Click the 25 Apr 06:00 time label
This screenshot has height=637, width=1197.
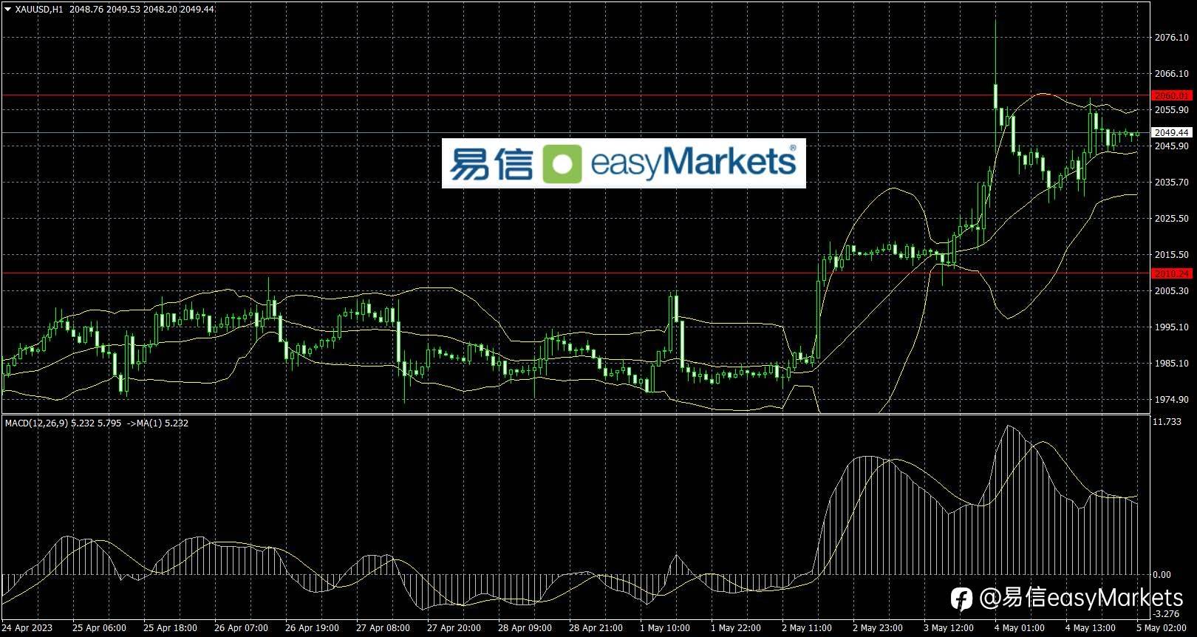[99, 628]
